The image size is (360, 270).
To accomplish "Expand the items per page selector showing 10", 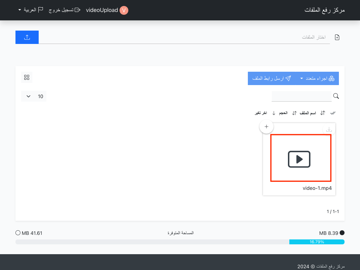I will [x=34, y=96].
